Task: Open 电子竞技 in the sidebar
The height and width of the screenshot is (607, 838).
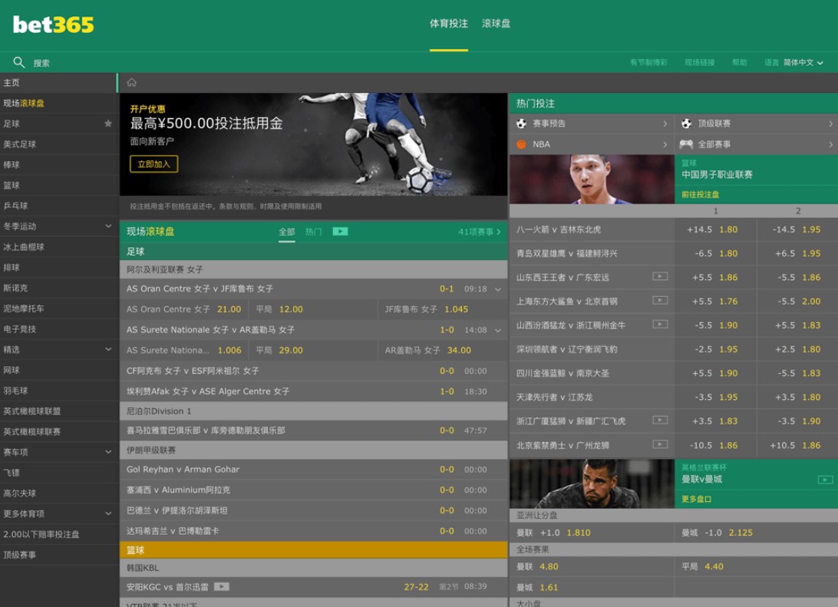Action: [x=59, y=329]
